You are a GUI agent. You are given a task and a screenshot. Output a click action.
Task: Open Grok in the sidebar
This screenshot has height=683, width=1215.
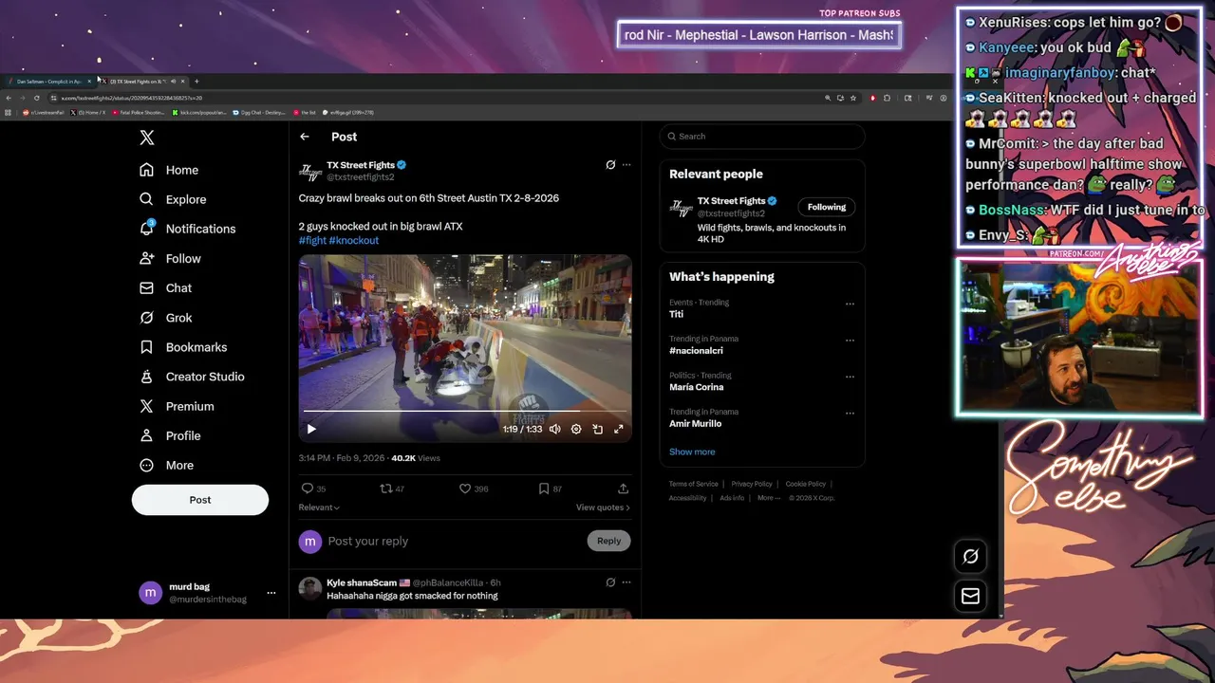click(x=165, y=318)
